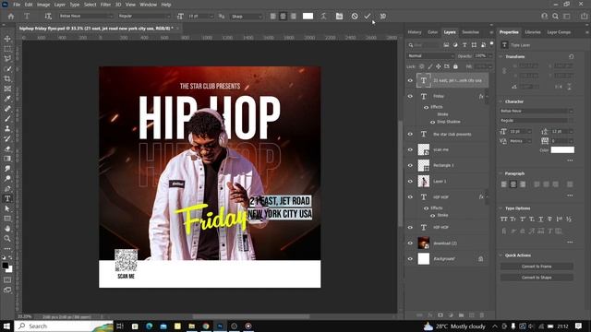Collapse the Quick Actions section
This screenshot has width=591, height=332.
click(x=501, y=255)
